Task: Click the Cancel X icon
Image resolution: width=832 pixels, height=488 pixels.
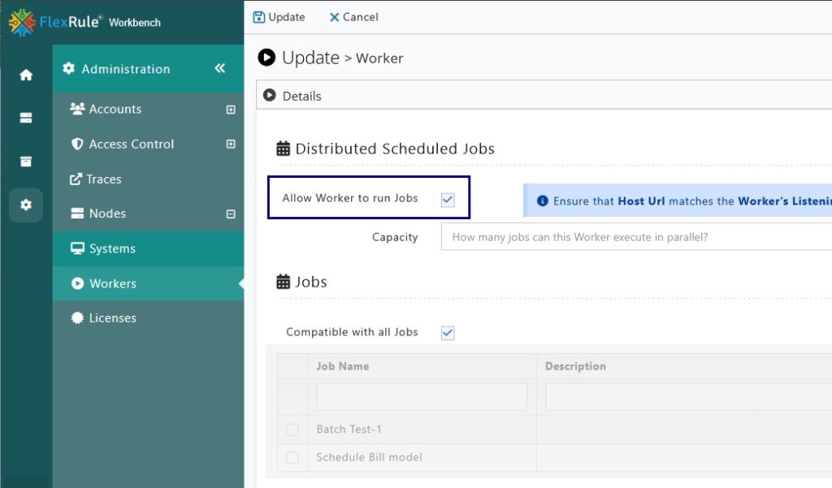Action: click(x=334, y=18)
